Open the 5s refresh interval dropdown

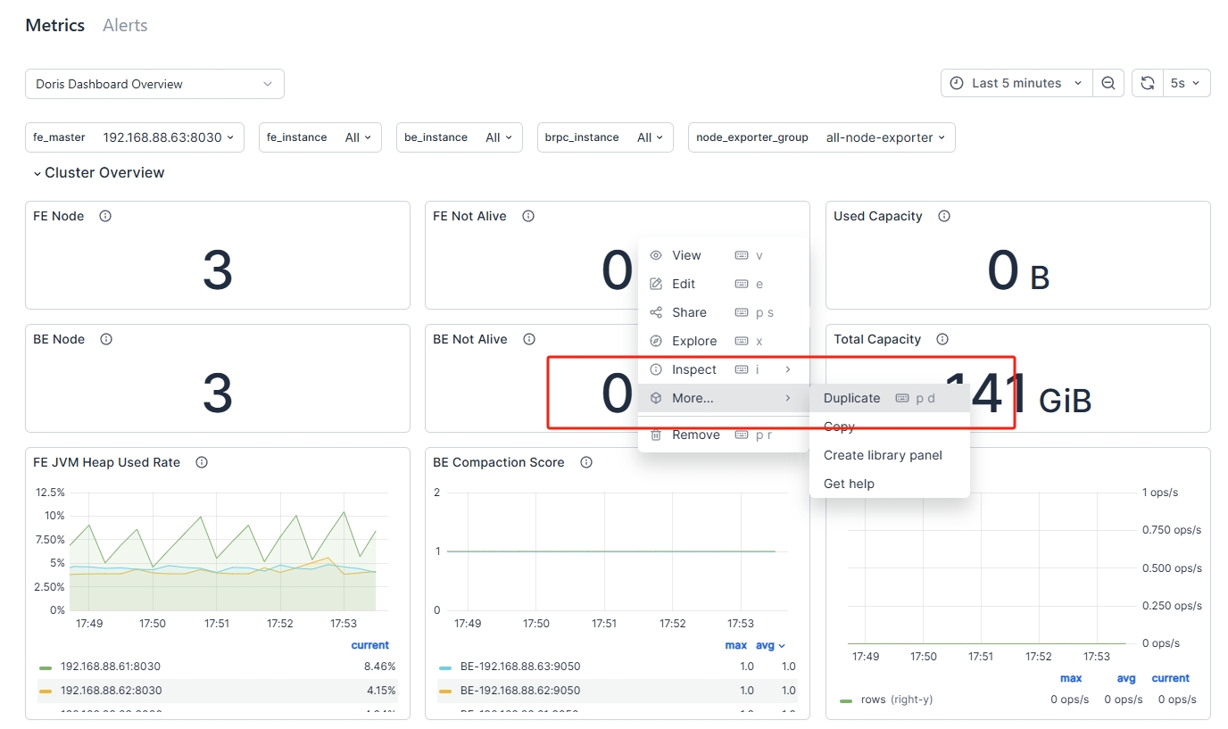tap(1184, 83)
